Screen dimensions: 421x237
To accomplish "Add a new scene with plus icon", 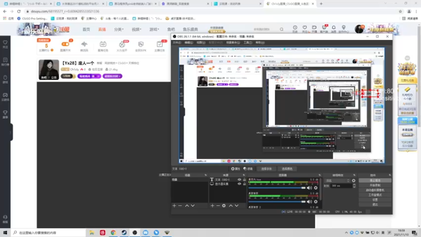I will tap(174, 205).
